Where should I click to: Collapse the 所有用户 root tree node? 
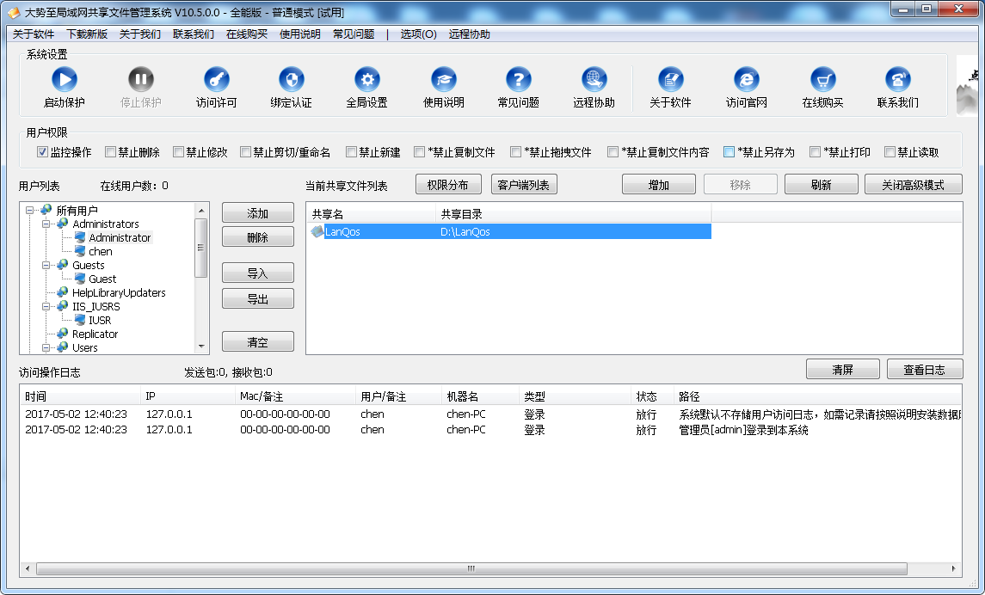click(30, 211)
